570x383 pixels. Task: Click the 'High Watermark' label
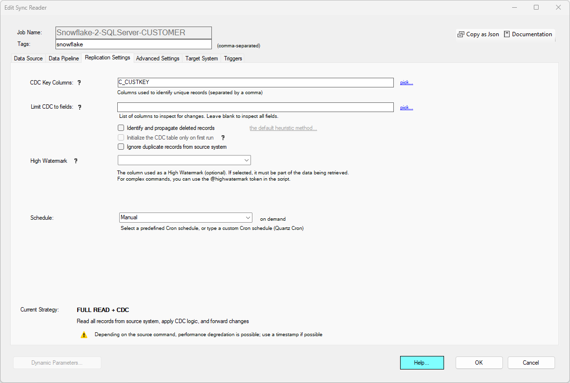click(x=49, y=161)
